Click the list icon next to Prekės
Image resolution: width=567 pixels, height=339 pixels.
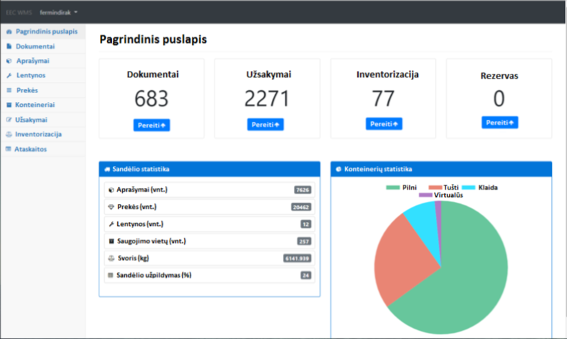(x=9, y=90)
